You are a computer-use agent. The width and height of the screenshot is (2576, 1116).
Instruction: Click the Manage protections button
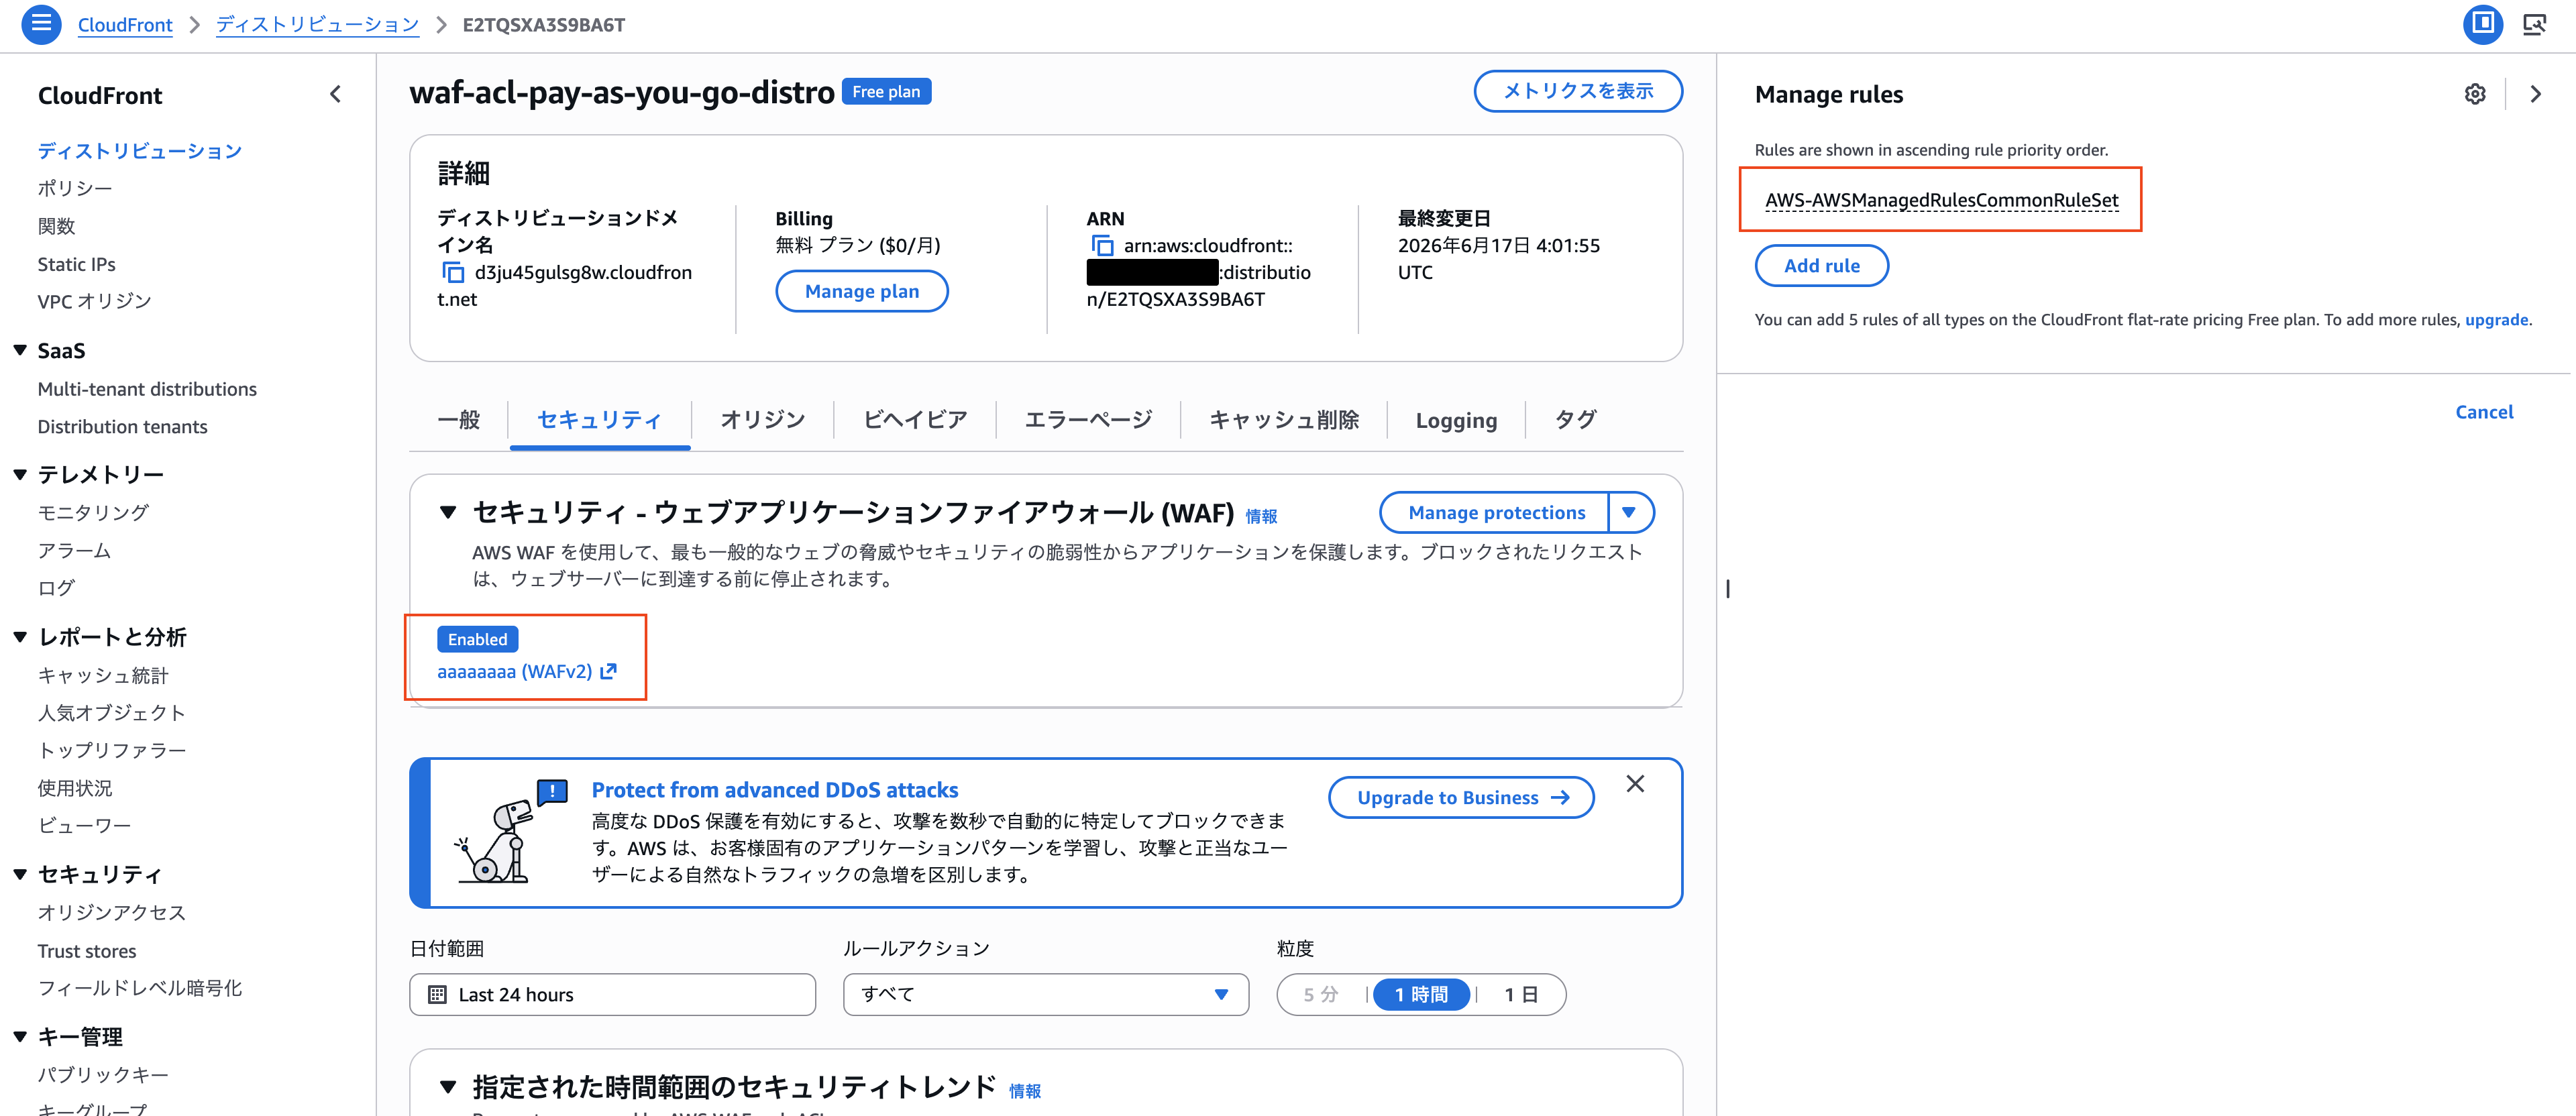pos(1496,512)
